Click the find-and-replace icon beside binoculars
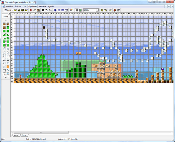The height and width of the screenshot is (142, 175). pyautogui.click(x=47, y=10)
